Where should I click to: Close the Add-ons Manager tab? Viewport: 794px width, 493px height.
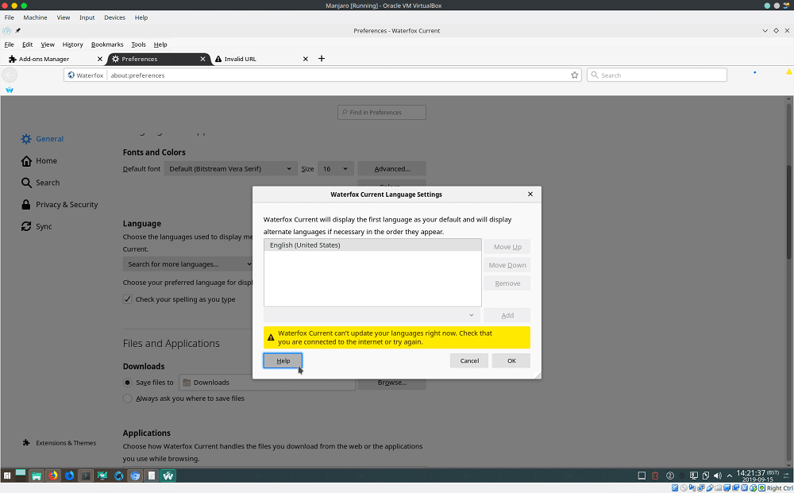100,60
